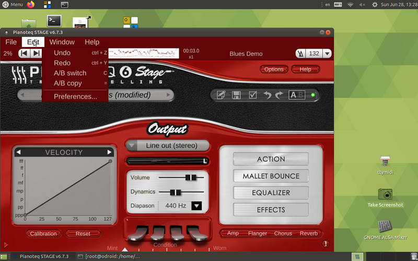Click the metronome icon next to 132
Viewport: 418px width, 261px height.
click(301, 54)
